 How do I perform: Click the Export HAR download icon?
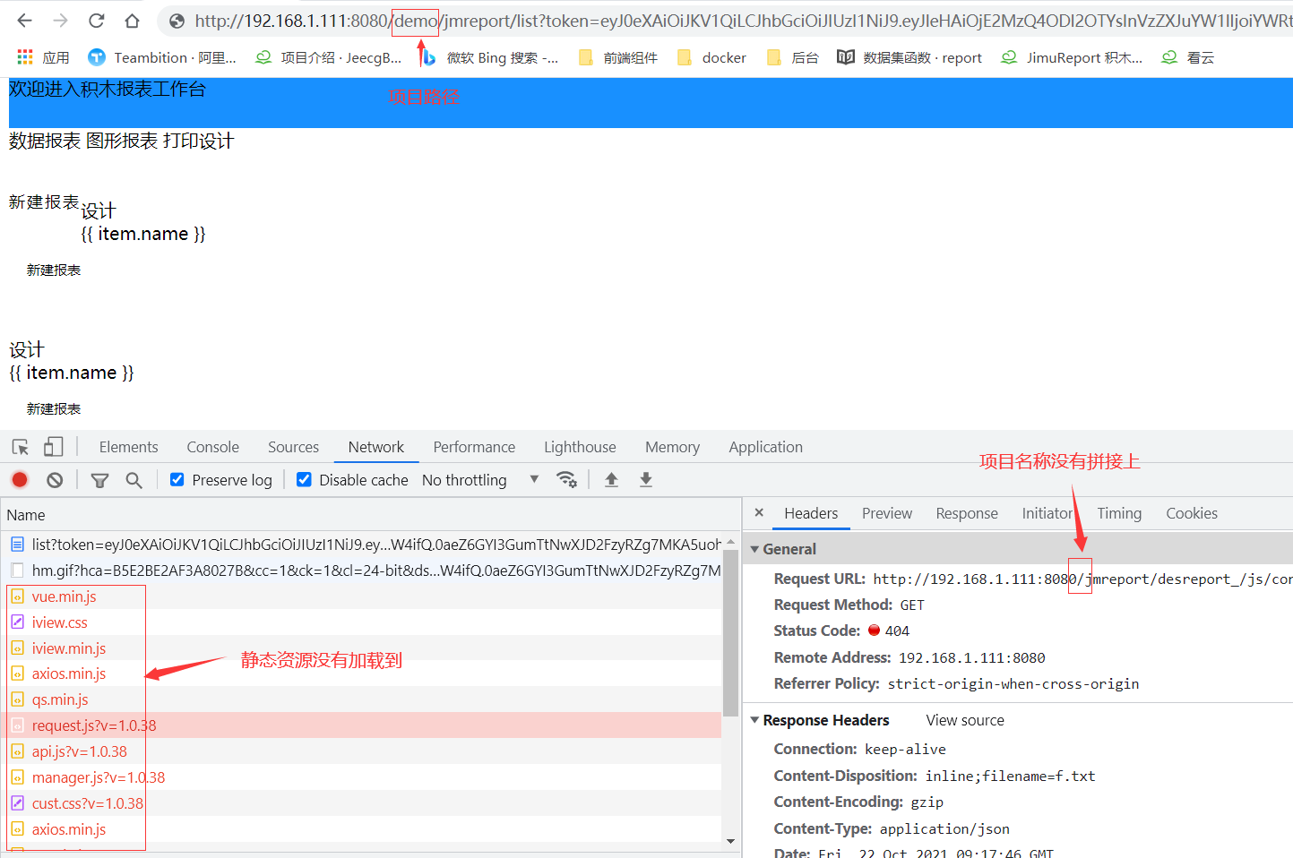tap(645, 479)
